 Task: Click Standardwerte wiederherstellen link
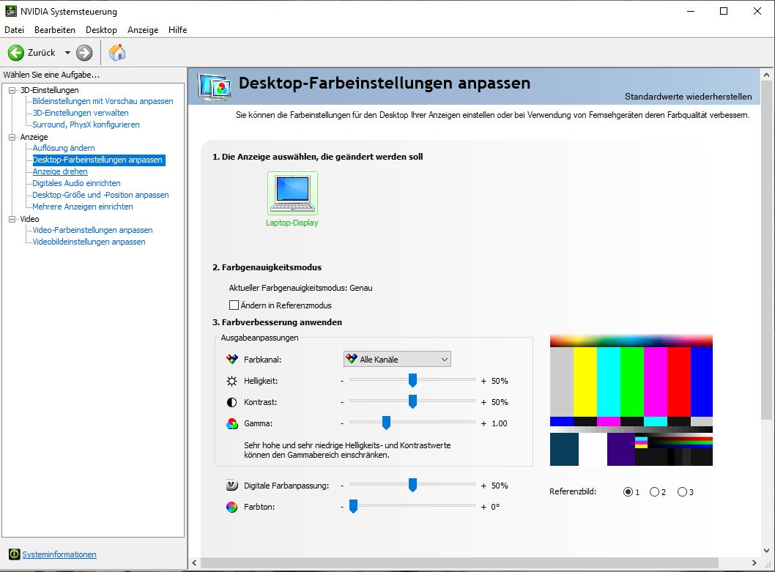(688, 97)
